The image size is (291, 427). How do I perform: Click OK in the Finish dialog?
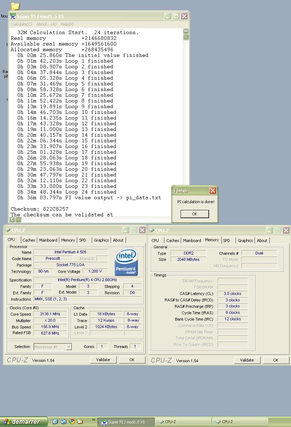pos(194,214)
